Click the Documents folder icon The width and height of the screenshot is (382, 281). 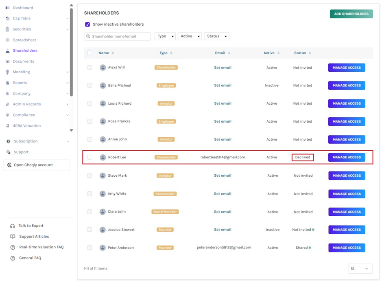(8, 61)
